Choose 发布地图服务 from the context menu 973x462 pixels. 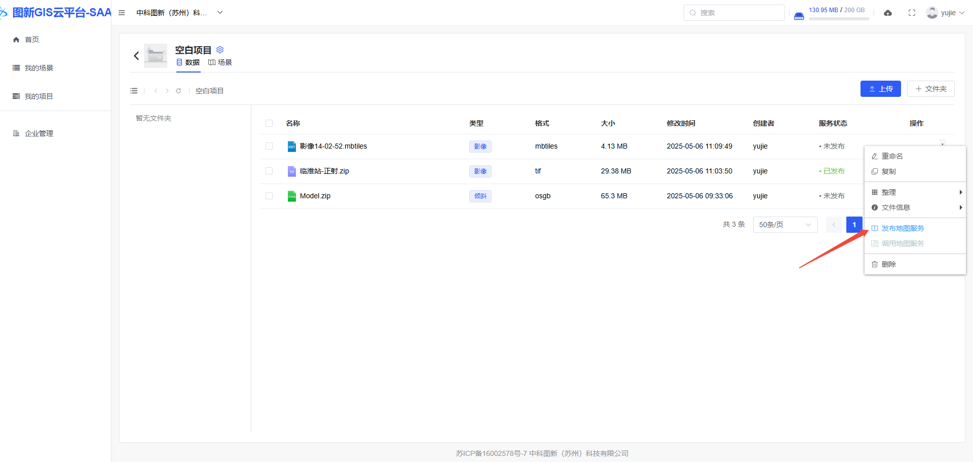pyautogui.click(x=903, y=228)
